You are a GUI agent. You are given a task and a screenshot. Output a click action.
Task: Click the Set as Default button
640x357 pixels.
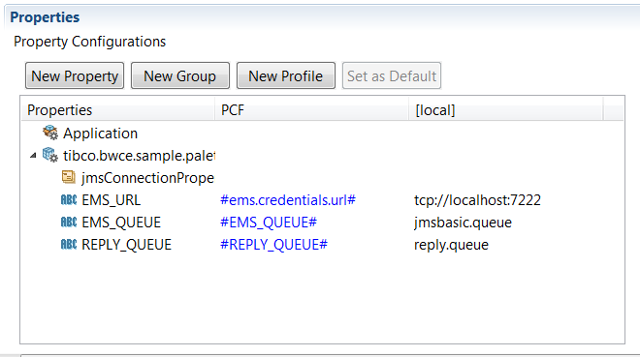pos(392,75)
